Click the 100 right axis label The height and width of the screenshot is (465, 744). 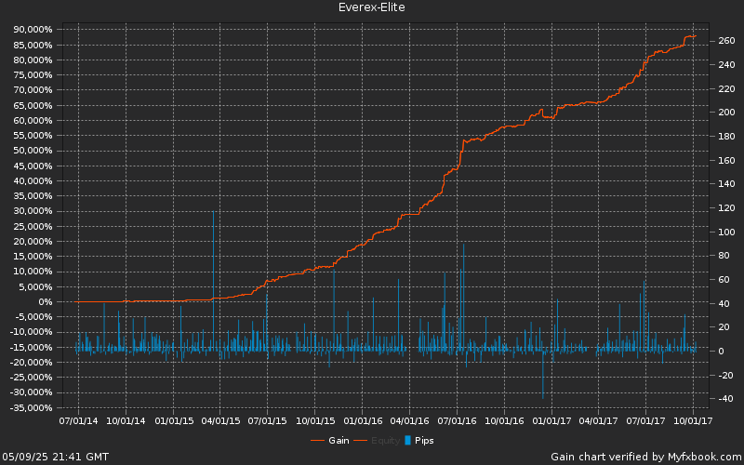pos(726,232)
